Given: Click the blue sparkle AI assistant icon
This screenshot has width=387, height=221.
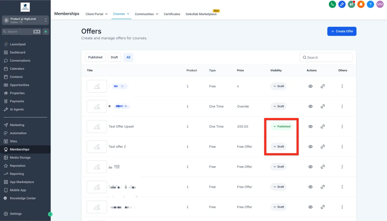Looking at the screenshot, I should pyautogui.click(x=342, y=4).
